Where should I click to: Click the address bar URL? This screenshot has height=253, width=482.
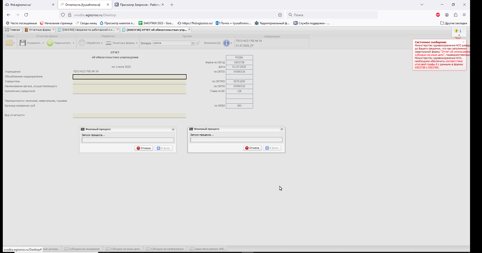pyautogui.click(x=95, y=15)
